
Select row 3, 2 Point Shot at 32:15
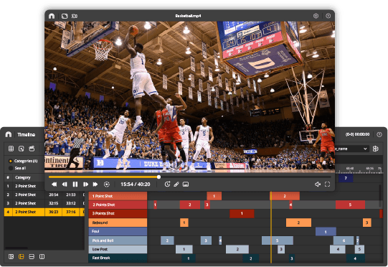(44, 203)
